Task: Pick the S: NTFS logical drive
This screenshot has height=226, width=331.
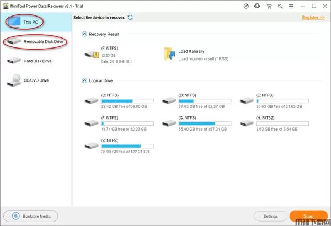Action: pos(91,146)
